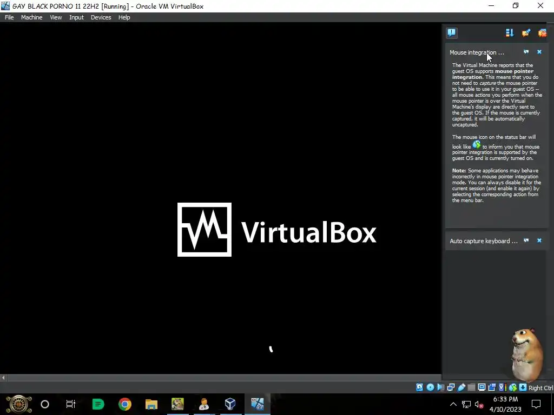This screenshot has height=415, width=554.
Task: Open Task View in taskbar
Action: click(71, 404)
